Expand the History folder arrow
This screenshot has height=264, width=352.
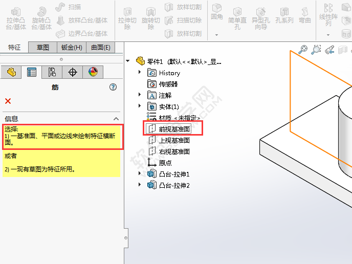pos(140,72)
